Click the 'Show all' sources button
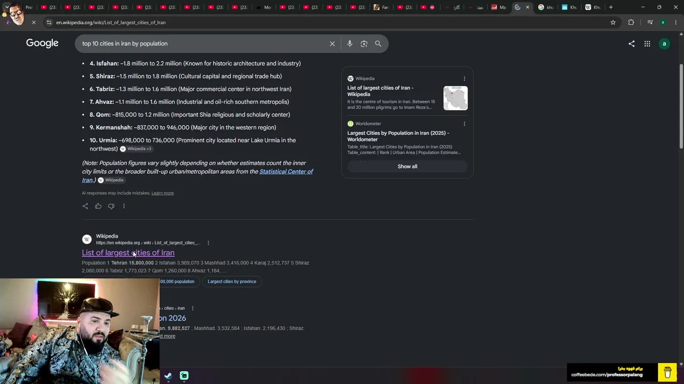Image resolution: width=684 pixels, height=384 pixels. tap(407, 166)
